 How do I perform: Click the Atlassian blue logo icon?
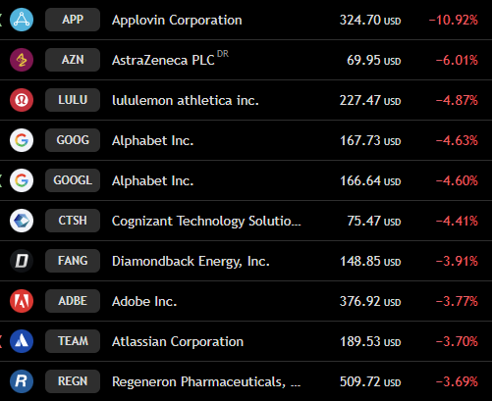pyautogui.click(x=22, y=341)
